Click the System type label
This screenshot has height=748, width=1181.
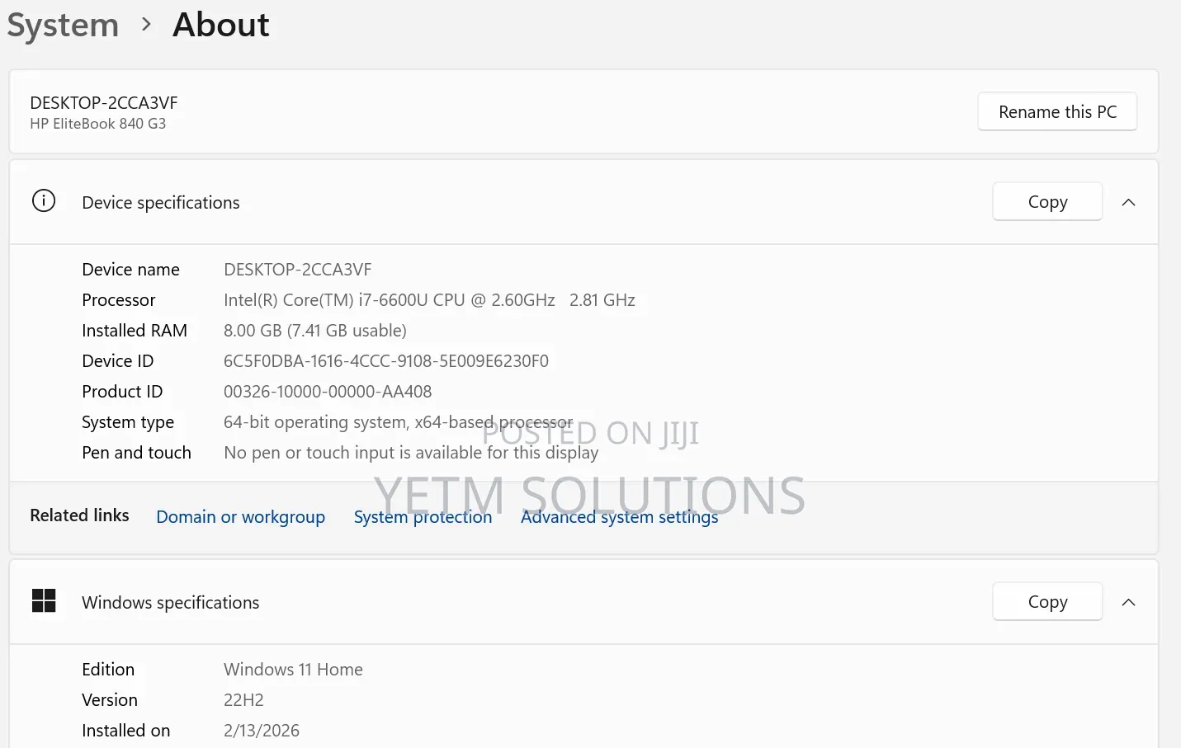[128, 422]
